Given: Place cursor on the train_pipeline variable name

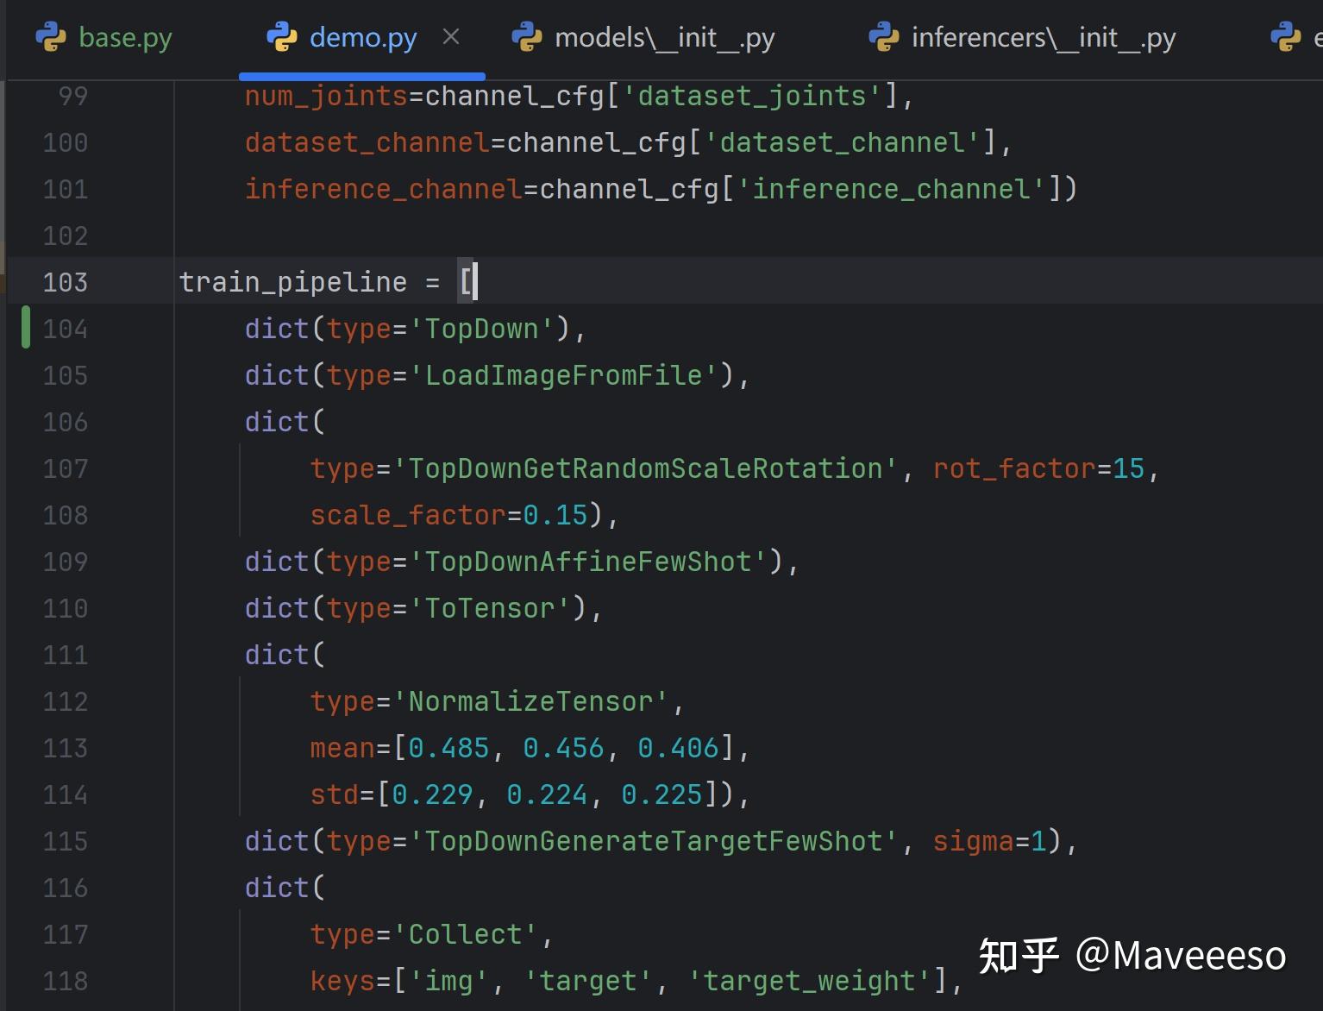Looking at the screenshot, I should click(293, 281).
